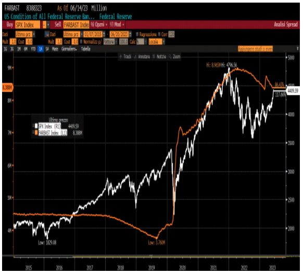Click the 06/20/2023 end date field
This screenshot has width=303, height=274.
(119, 34)
